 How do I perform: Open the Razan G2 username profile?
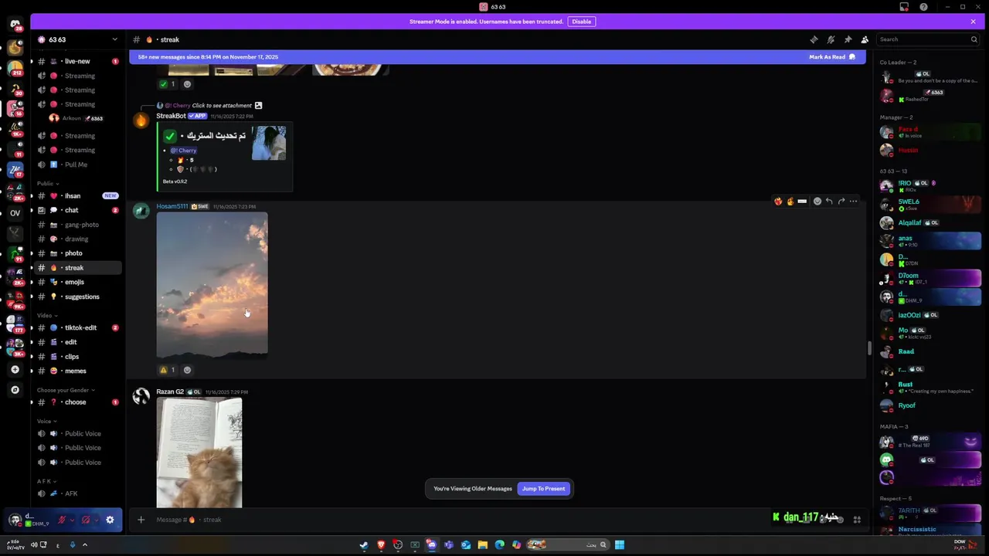[x=170, y=392]
